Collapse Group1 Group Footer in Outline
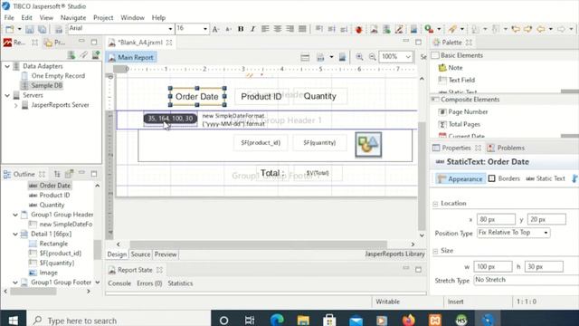579x326 pixels. tap(15, 283)
